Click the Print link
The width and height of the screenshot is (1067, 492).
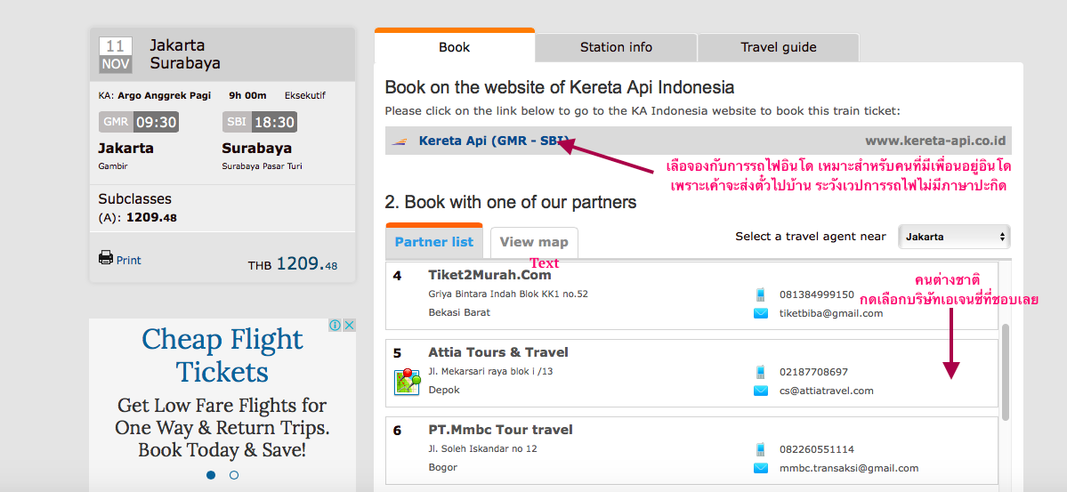click(x=129, y=260)
